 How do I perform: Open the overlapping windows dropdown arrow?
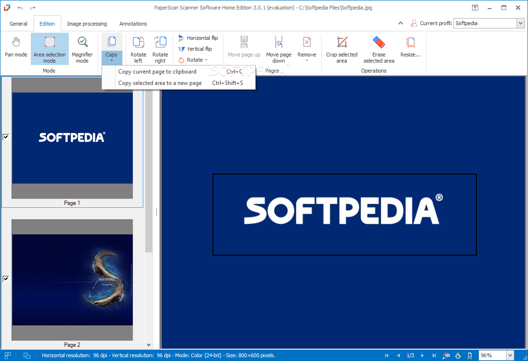pos(35,356)
